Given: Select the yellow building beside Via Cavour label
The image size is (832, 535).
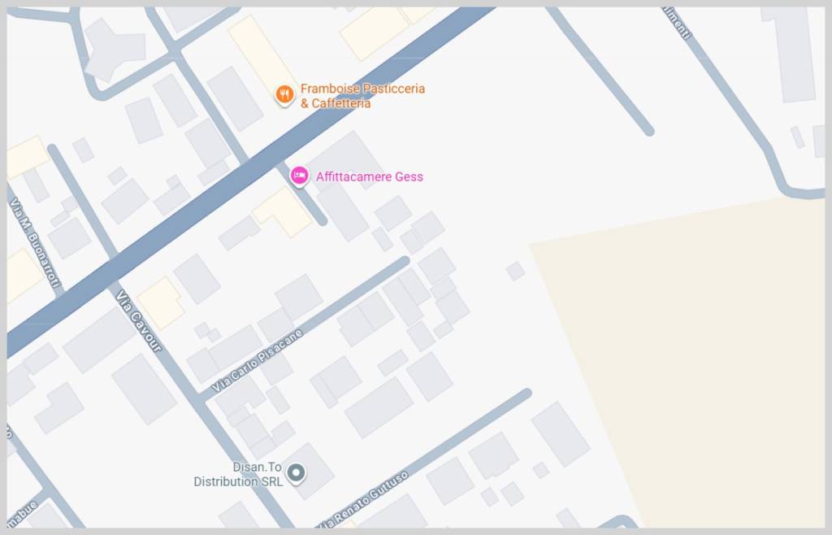Looking at the screenshot, I should (161, 303).
